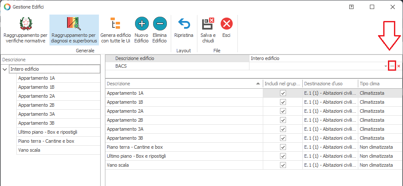Screen dimensions: 403x186
Task: Click Raggruppamento per verifiche normative icon
Action: (25, 24)
